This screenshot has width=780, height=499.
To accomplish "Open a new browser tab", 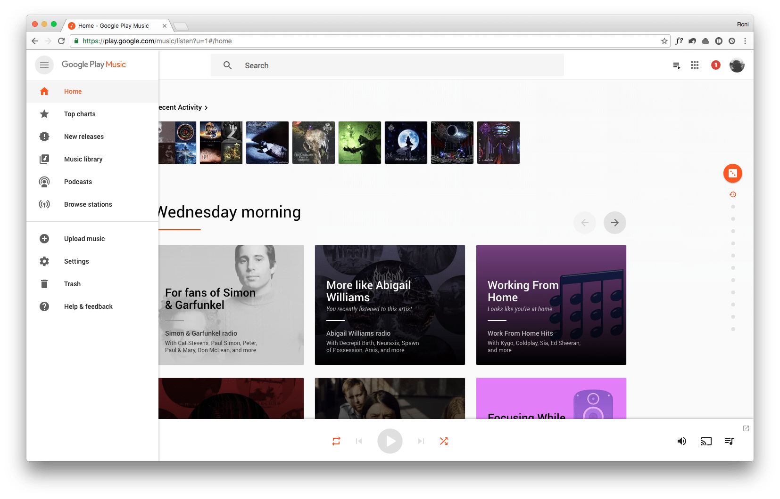I will 181,26.
